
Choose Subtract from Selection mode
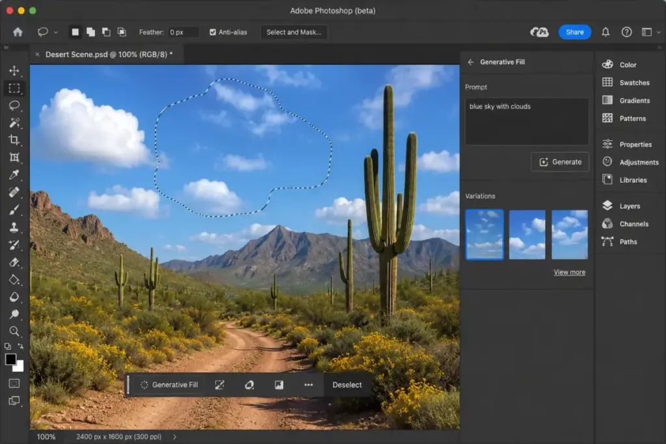tap(106, 32)
